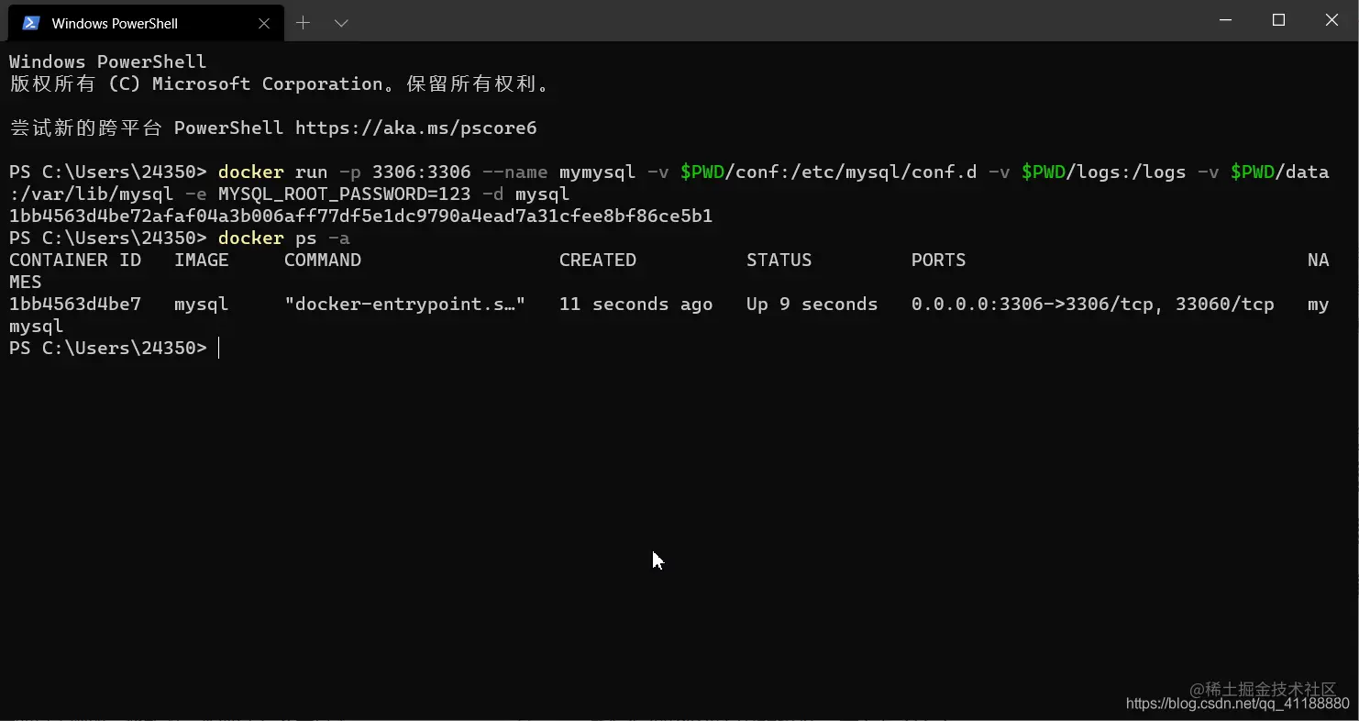Open the new tab profile dropdown arrow
1359x721 pixels.
[341, 23]
